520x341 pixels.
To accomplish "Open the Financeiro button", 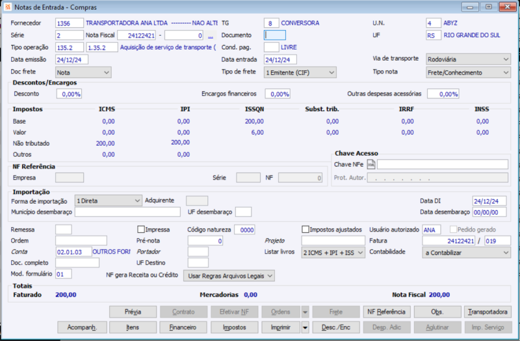I will (183, 327).
